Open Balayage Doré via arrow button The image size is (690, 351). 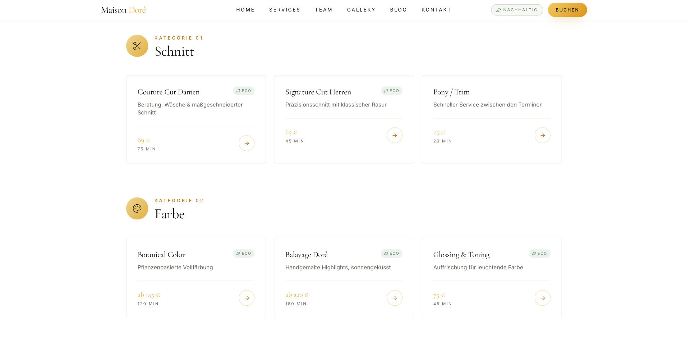coord(395,298)
